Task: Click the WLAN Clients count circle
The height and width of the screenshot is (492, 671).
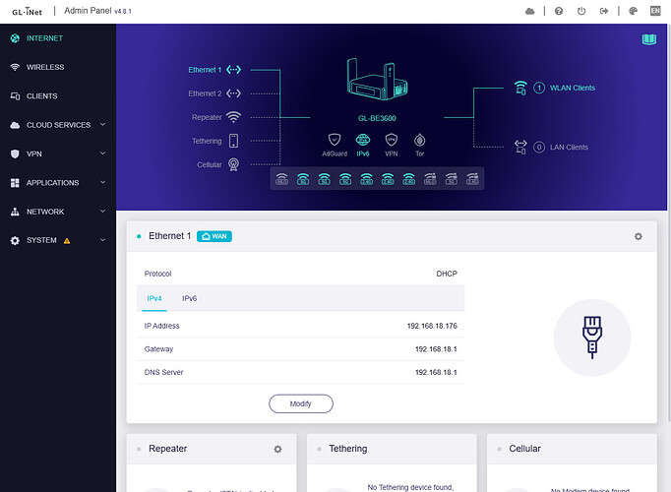Action: pyautogui.click(x=539, y=88)
